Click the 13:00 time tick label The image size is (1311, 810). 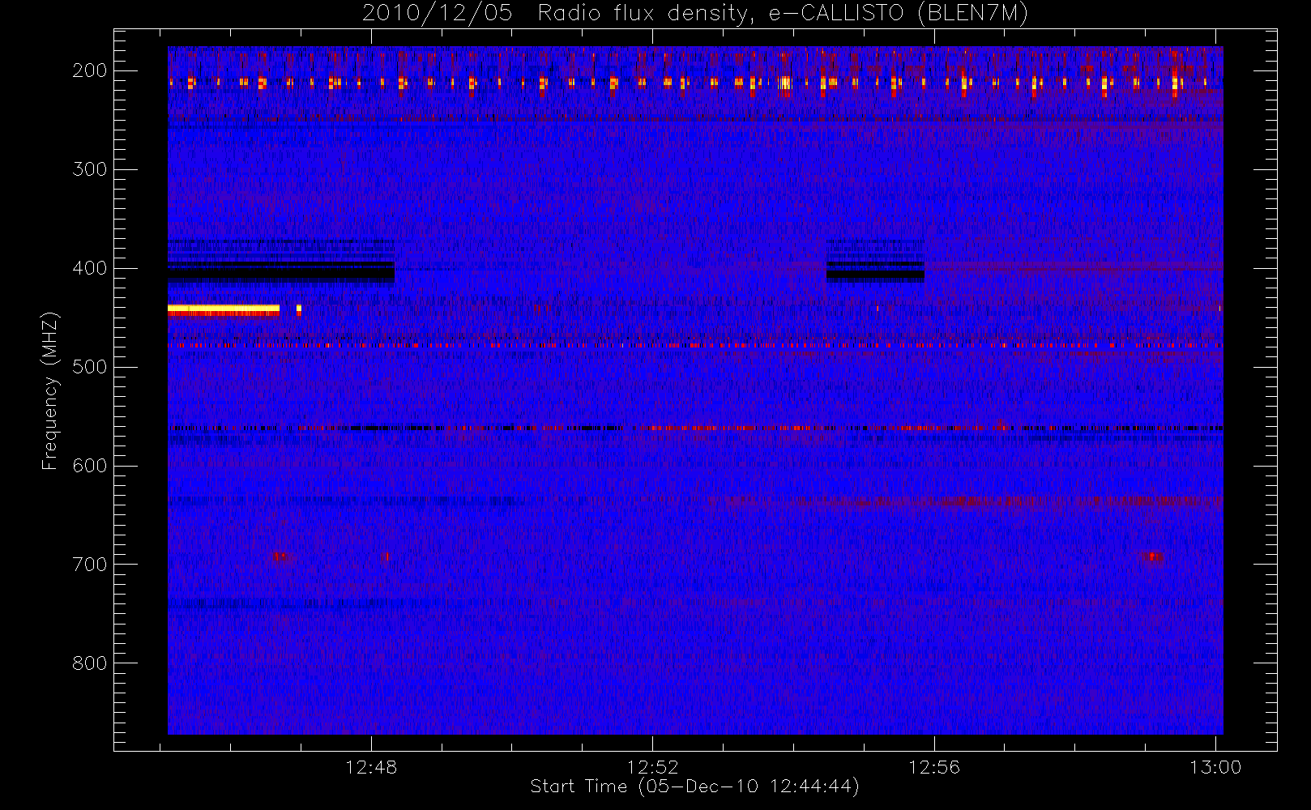tap(1215, 767)
